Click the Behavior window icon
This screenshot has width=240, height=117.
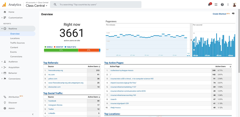point(5,73)
